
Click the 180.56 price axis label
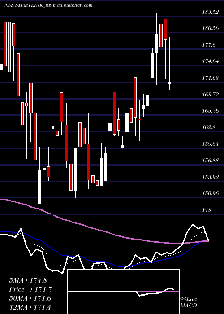(x=210, y=28)
